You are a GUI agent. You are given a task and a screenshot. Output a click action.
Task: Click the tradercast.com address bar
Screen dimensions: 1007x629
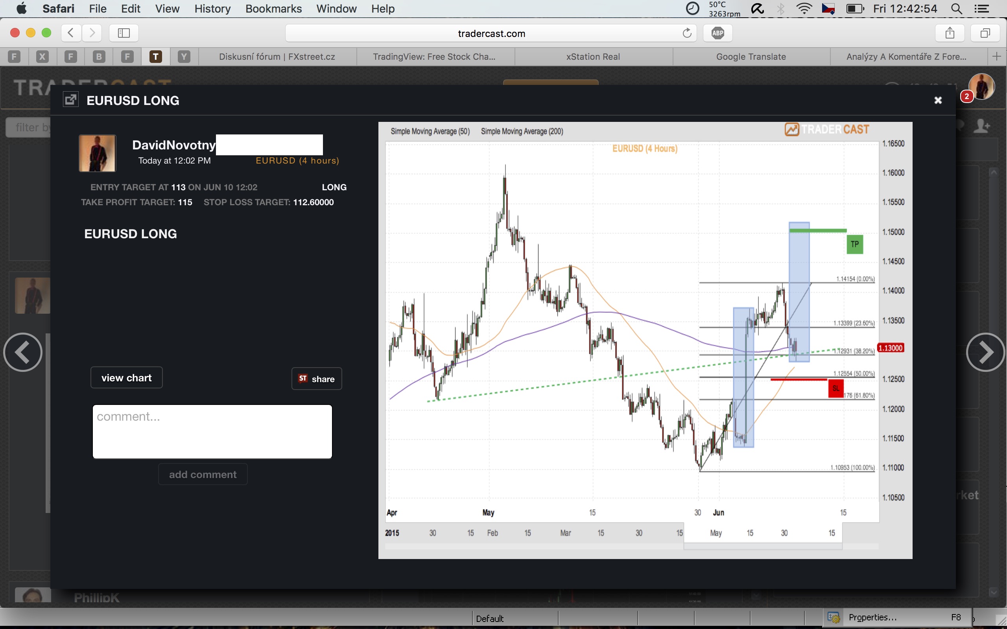click(x=491, y=33)
